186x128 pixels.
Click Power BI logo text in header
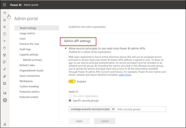coord(16,5)
